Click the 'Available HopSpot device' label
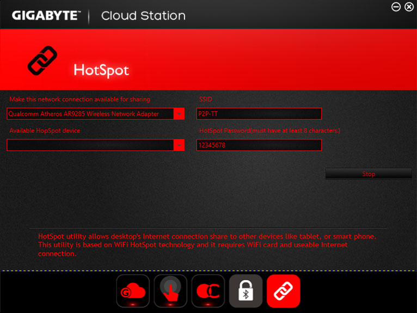This screenshot has width=417, height=313. tap(45, 131)
